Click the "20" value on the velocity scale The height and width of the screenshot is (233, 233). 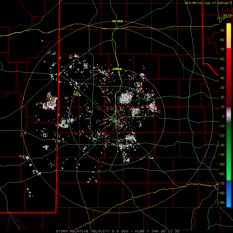pos(222,97)
